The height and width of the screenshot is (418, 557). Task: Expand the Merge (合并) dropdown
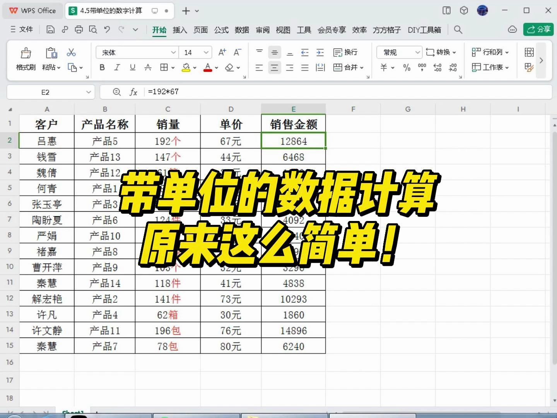pos(362,68)
